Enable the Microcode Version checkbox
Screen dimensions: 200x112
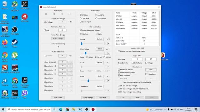[119, 70]
